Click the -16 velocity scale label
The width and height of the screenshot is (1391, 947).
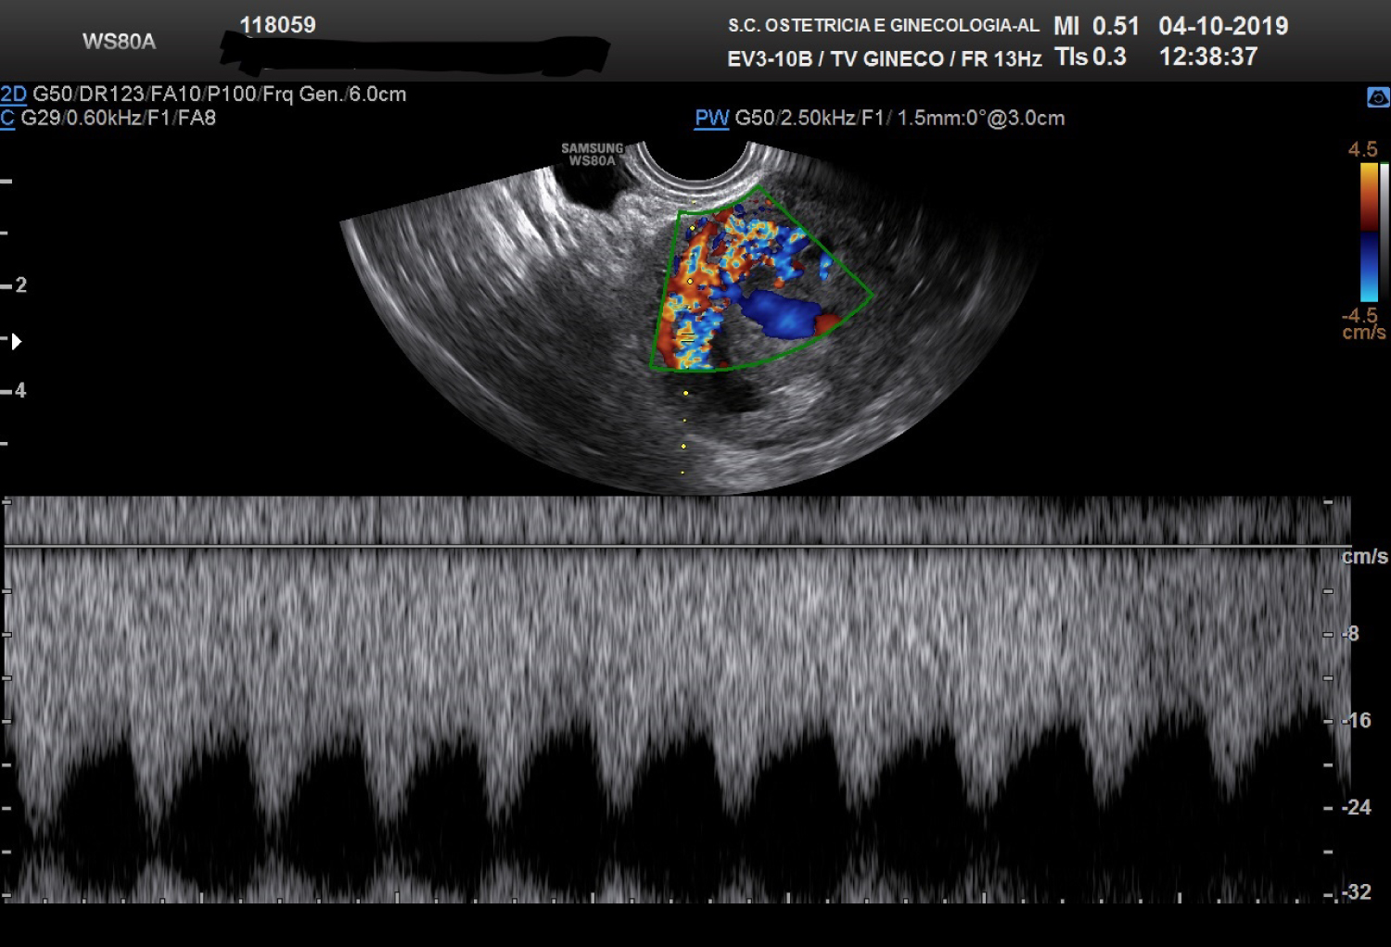click(1358, 721)
